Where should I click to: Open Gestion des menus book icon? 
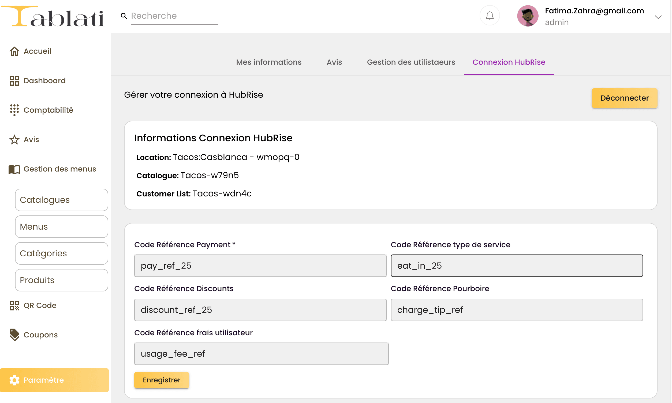pyautogui.click(x=14, y=169)
